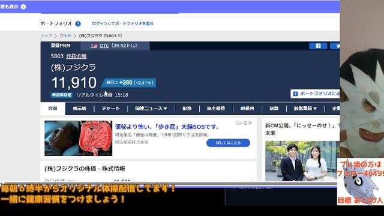Click the 年初来高値 label badge

click(x=61, y=95)
